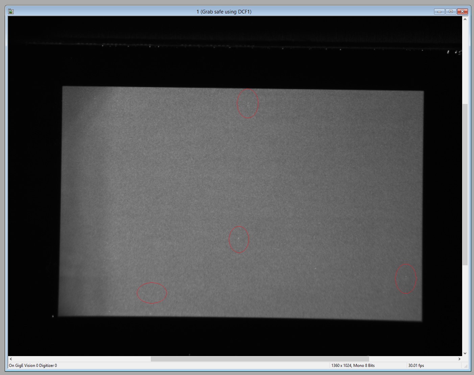Click the horizontal scrollbar left arrow

[11, 359]
